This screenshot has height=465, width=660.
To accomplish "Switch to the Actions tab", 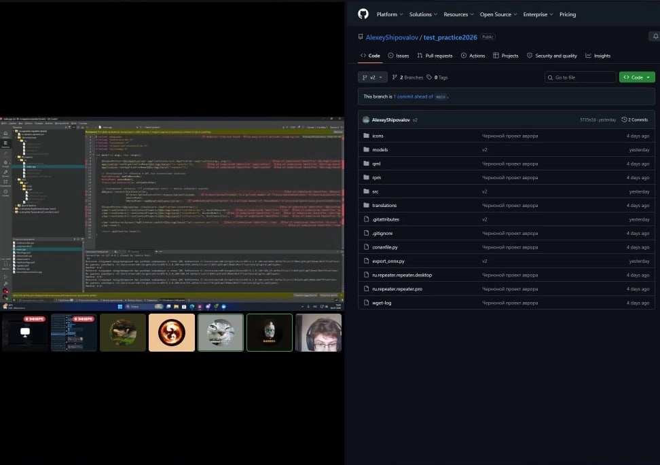I will 473,56.
